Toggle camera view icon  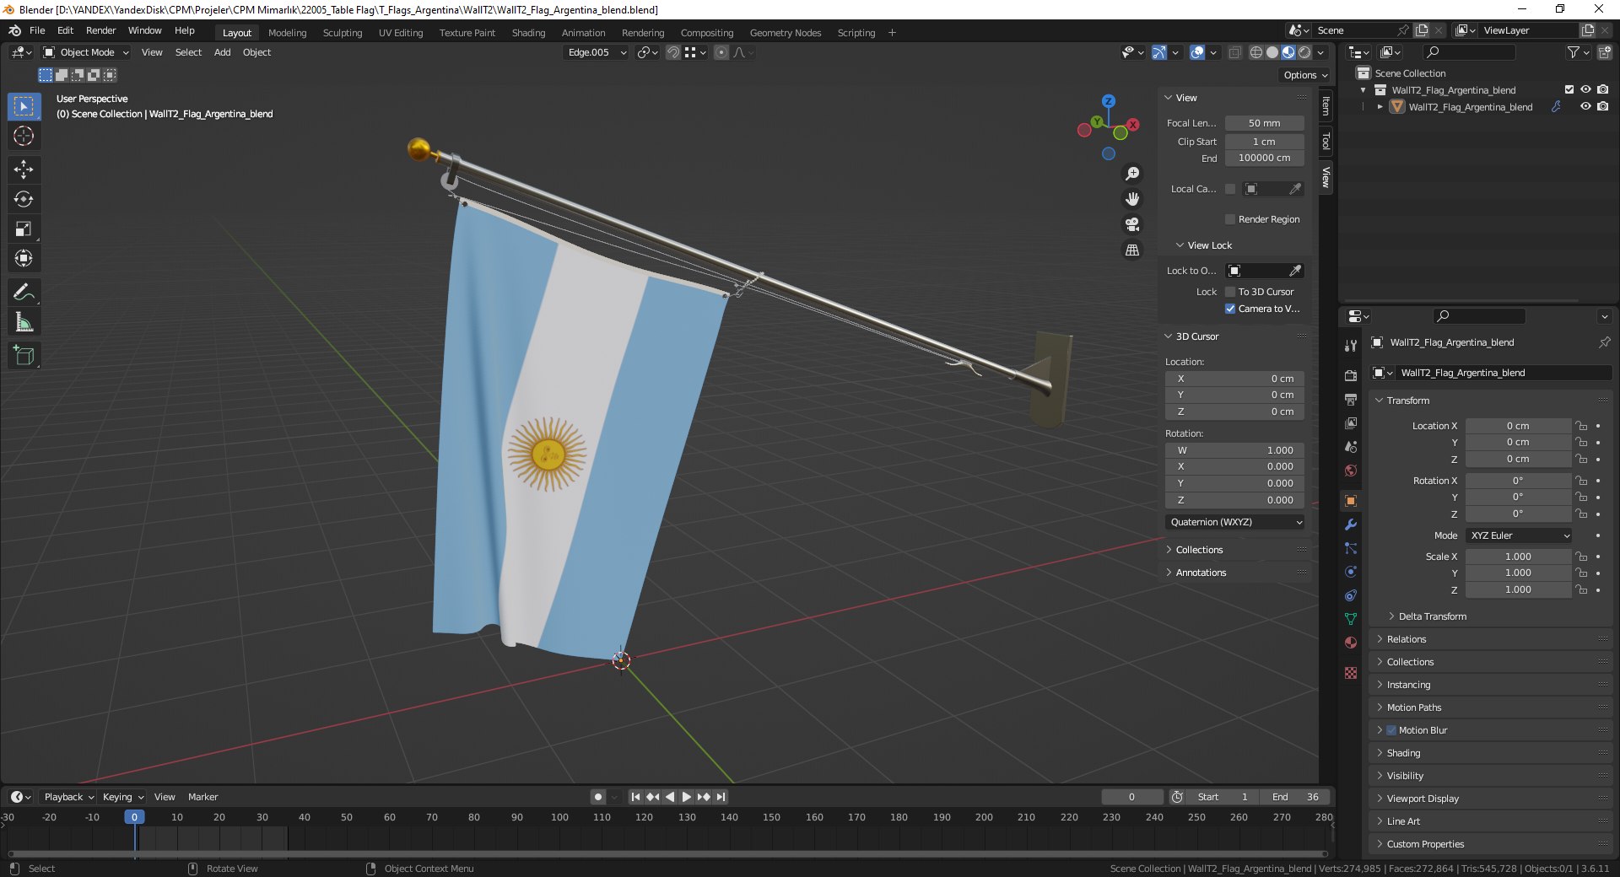1132,224
